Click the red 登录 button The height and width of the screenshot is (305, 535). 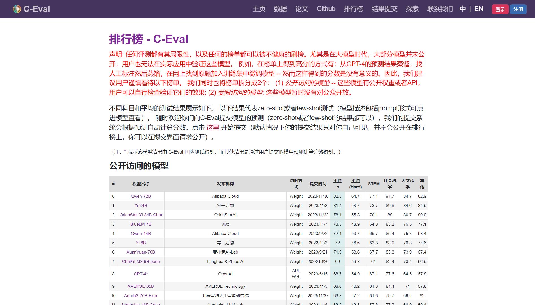point(500,9)
